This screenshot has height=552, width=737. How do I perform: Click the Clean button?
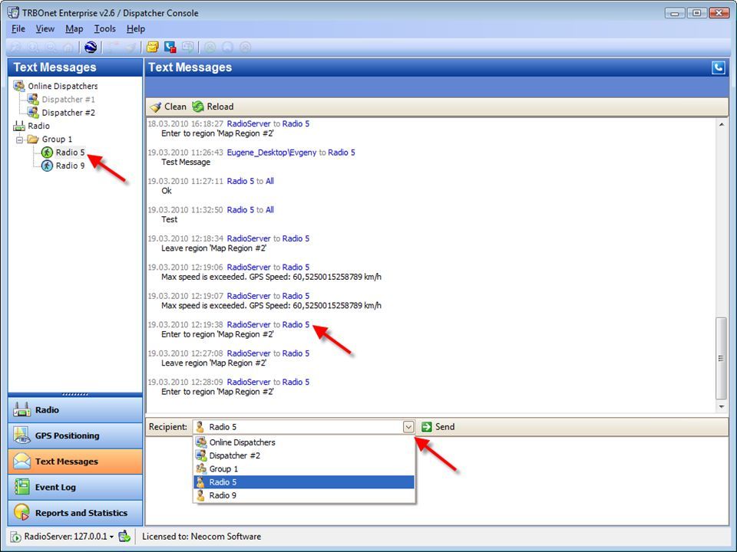coord(168,107)
